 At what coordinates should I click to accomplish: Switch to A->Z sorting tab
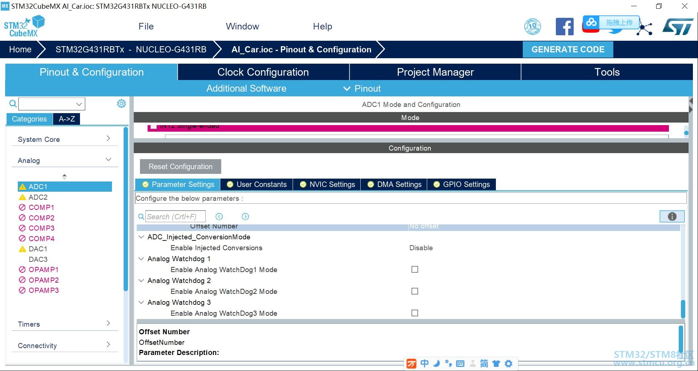(67, 119)
